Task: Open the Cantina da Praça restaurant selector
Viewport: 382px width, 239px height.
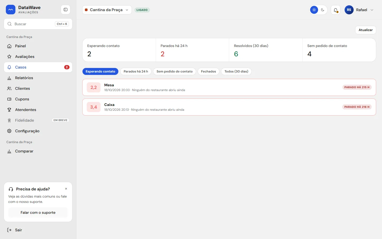Action: tap(107, 10)
